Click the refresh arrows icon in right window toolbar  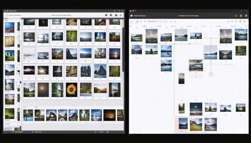point(141,21)
